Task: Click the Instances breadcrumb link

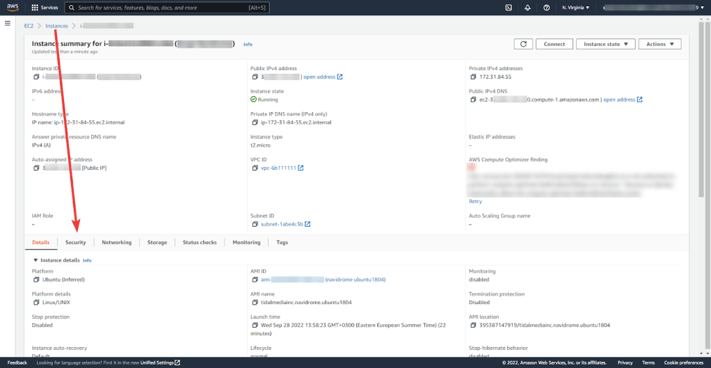Action: tap(57, 26)
